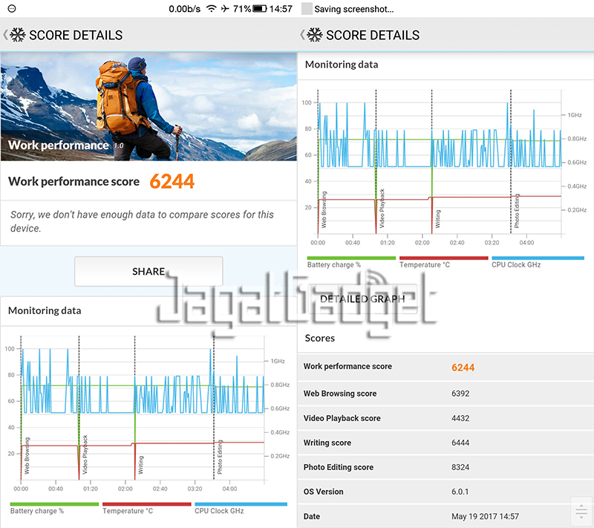Select the Video Playback marker in left graph

pyautogui.click(x=85, y=453)
